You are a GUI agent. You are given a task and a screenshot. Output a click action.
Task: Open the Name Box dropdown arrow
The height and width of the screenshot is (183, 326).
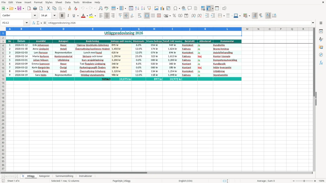pyautogui.click(x=27, y=23)
